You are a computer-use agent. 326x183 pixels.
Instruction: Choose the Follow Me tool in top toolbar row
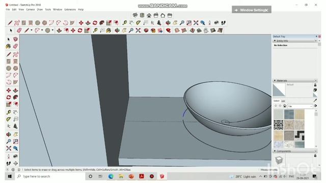102,23
